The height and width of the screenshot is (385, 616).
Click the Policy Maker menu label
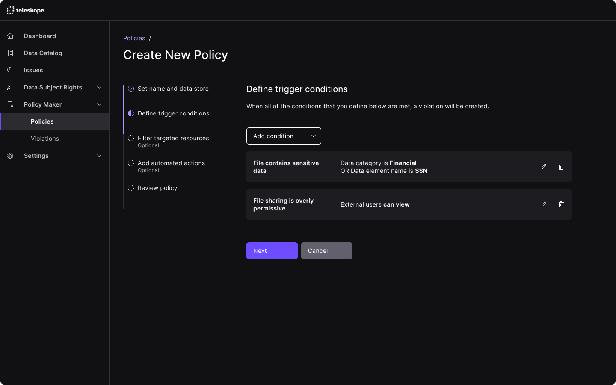pos(43,104)
